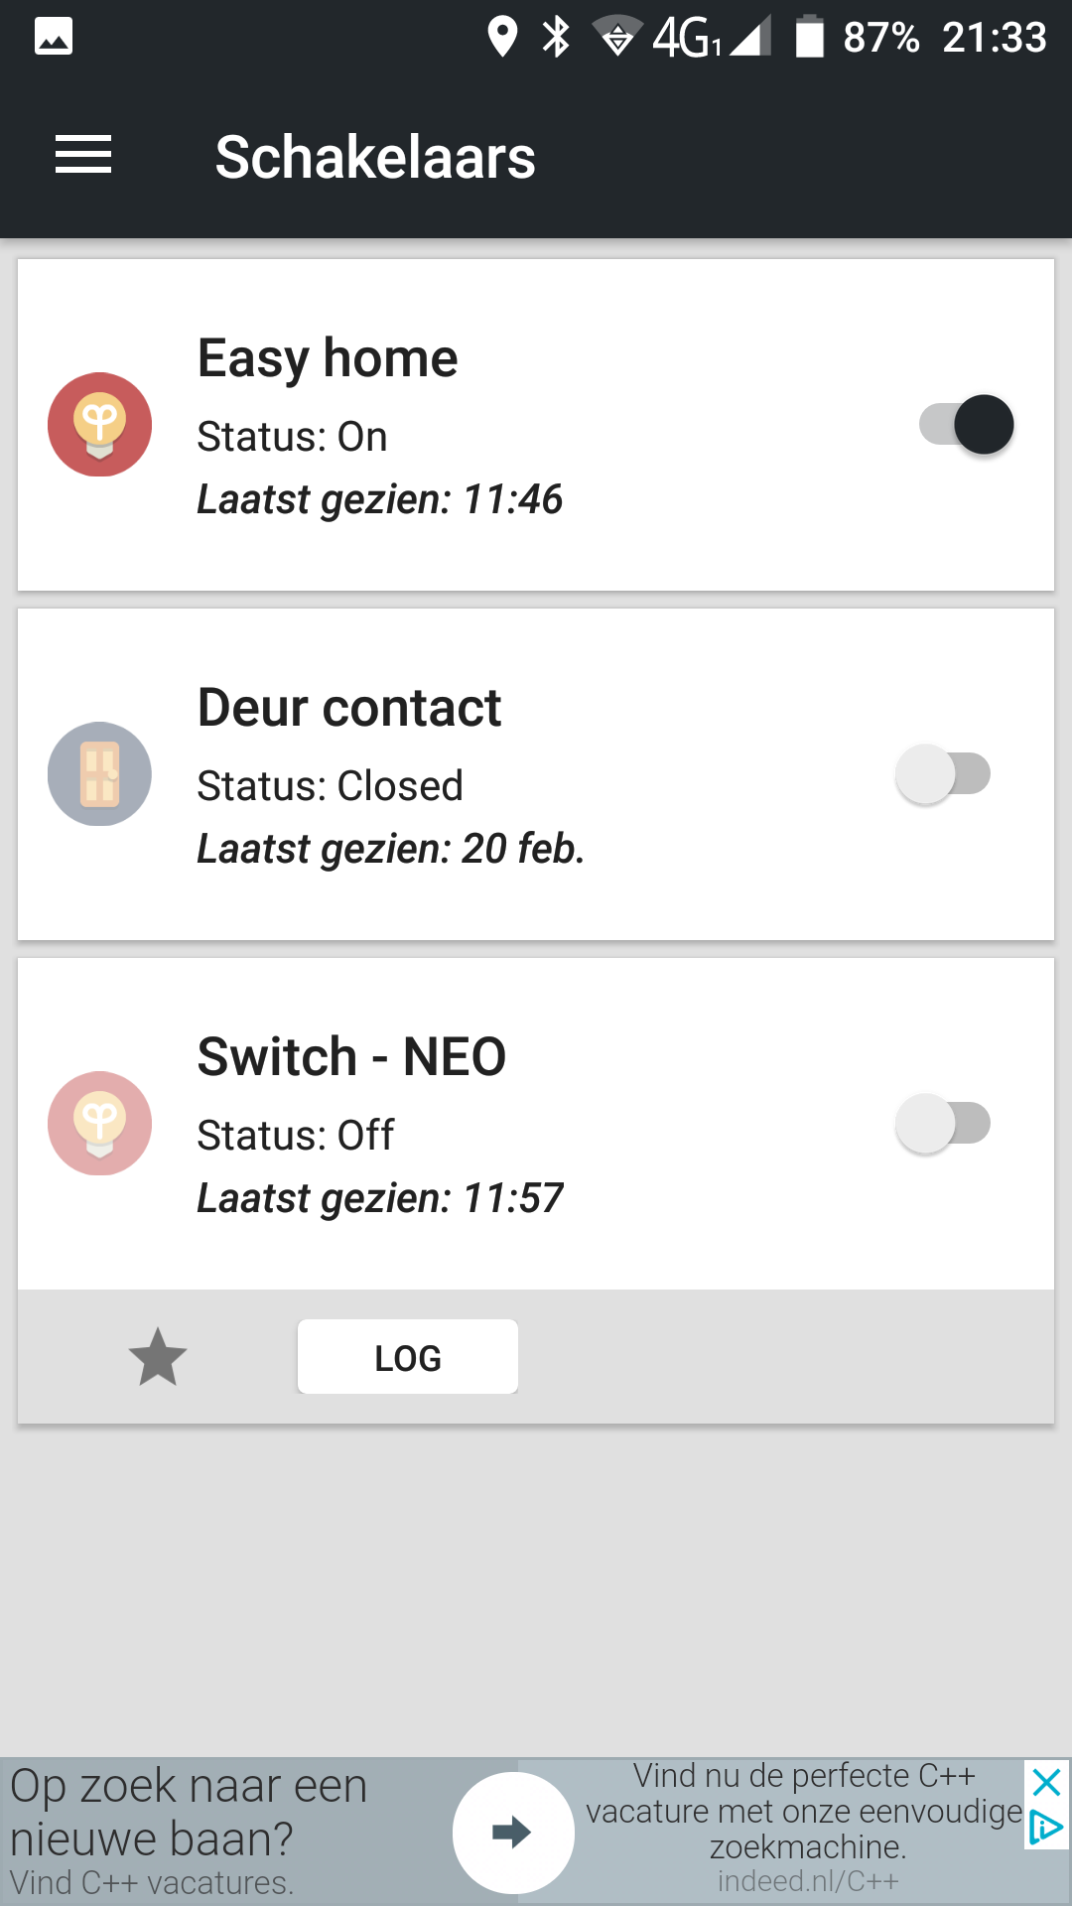Tap the Easy home light bulb icon

click(99, 425)
